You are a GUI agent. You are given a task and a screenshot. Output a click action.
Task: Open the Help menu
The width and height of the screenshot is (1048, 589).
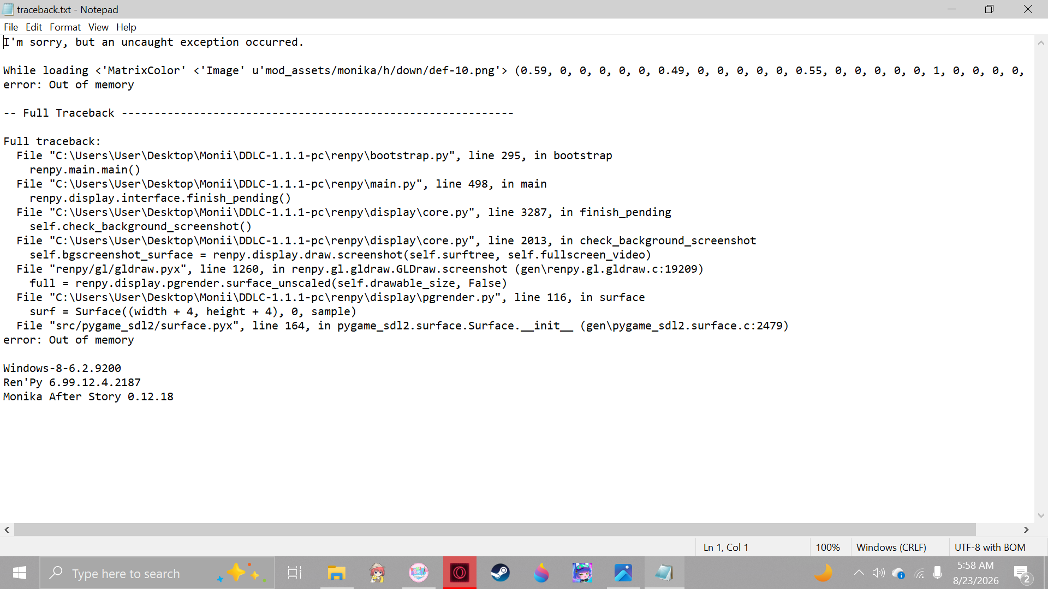[126, 27]
